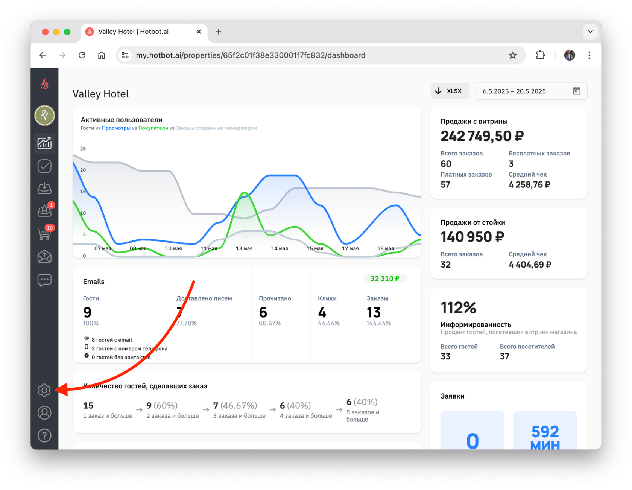632x490 pixels.
Task: Open the chat messages bubble icon
Action: (44, 280)
